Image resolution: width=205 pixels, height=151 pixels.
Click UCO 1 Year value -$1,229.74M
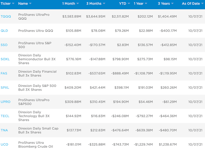143,144
